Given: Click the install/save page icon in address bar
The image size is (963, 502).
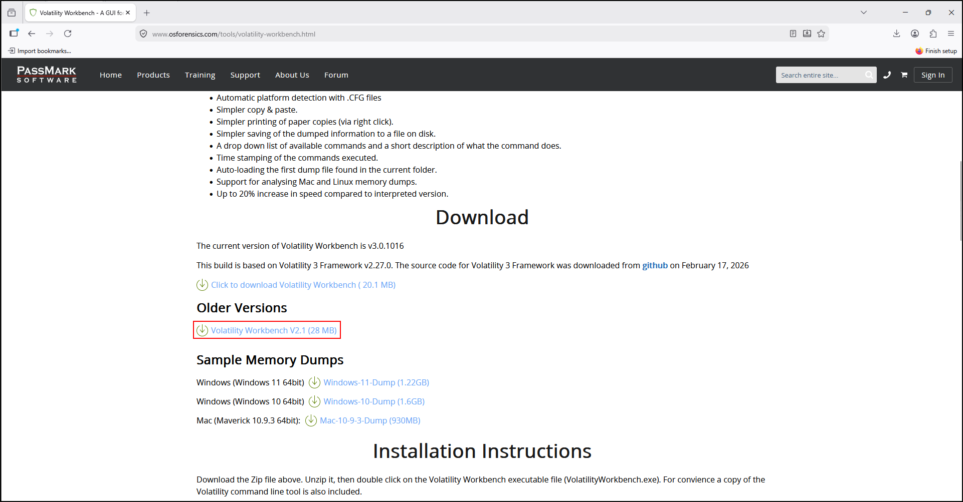Looking at the screenshot, I should tap(807, 34).
